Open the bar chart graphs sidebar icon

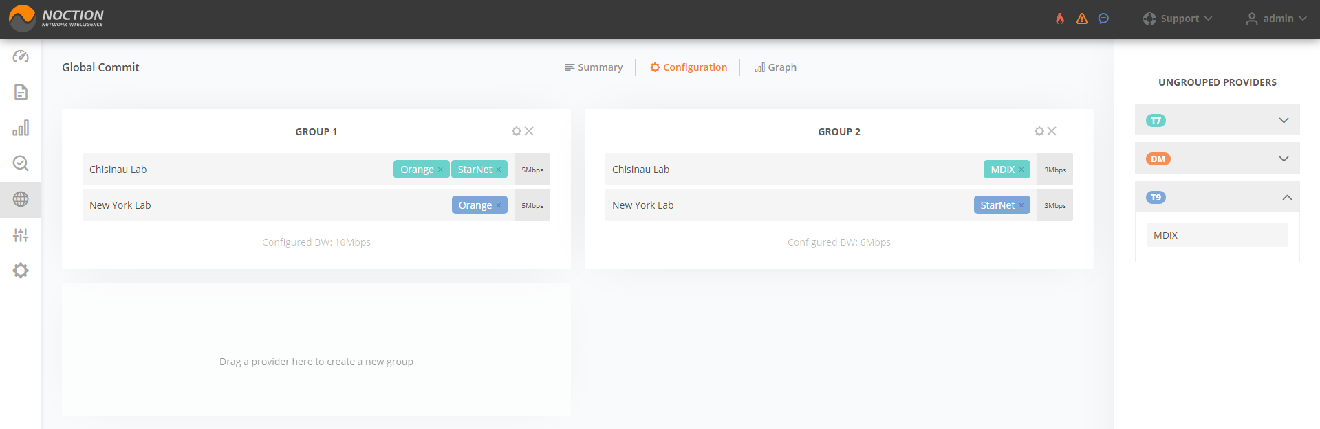coord(21,128)
